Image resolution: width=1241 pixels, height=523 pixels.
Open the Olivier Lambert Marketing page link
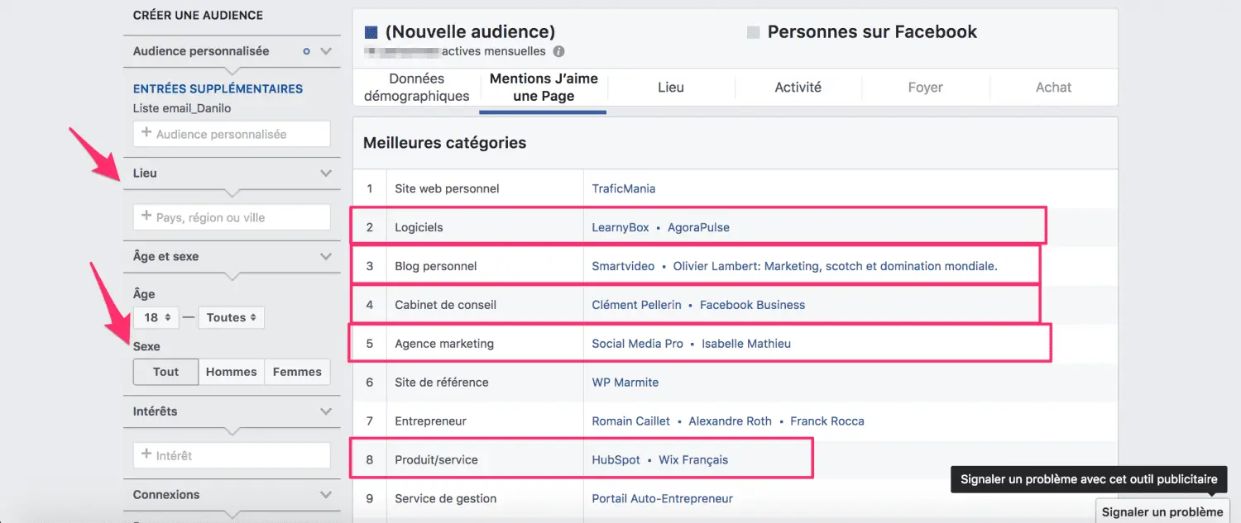pyautogui.click(x=836, y=266)
